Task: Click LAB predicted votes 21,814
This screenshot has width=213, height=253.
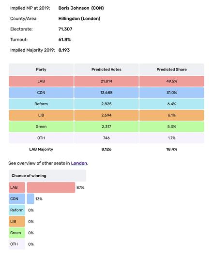Action: coord(106,81)
